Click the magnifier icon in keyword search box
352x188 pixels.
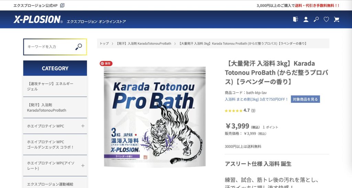point(79,47)
